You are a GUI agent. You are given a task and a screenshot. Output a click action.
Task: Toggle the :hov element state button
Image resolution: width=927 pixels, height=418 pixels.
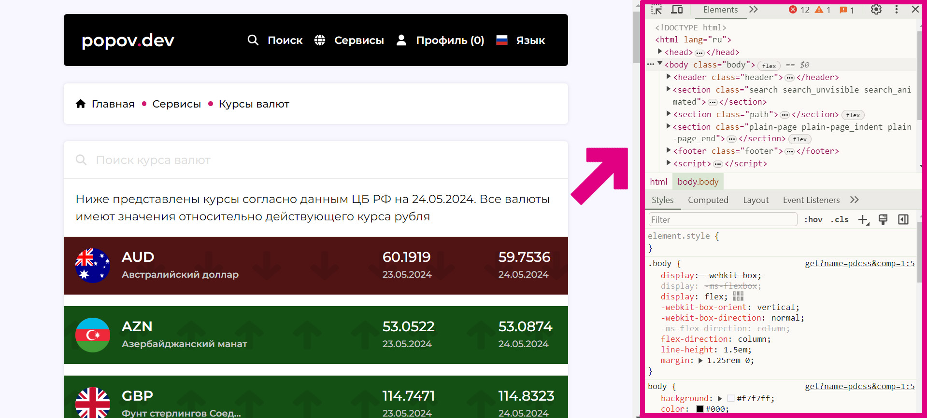pyautogui.click(x=813, y=220)
